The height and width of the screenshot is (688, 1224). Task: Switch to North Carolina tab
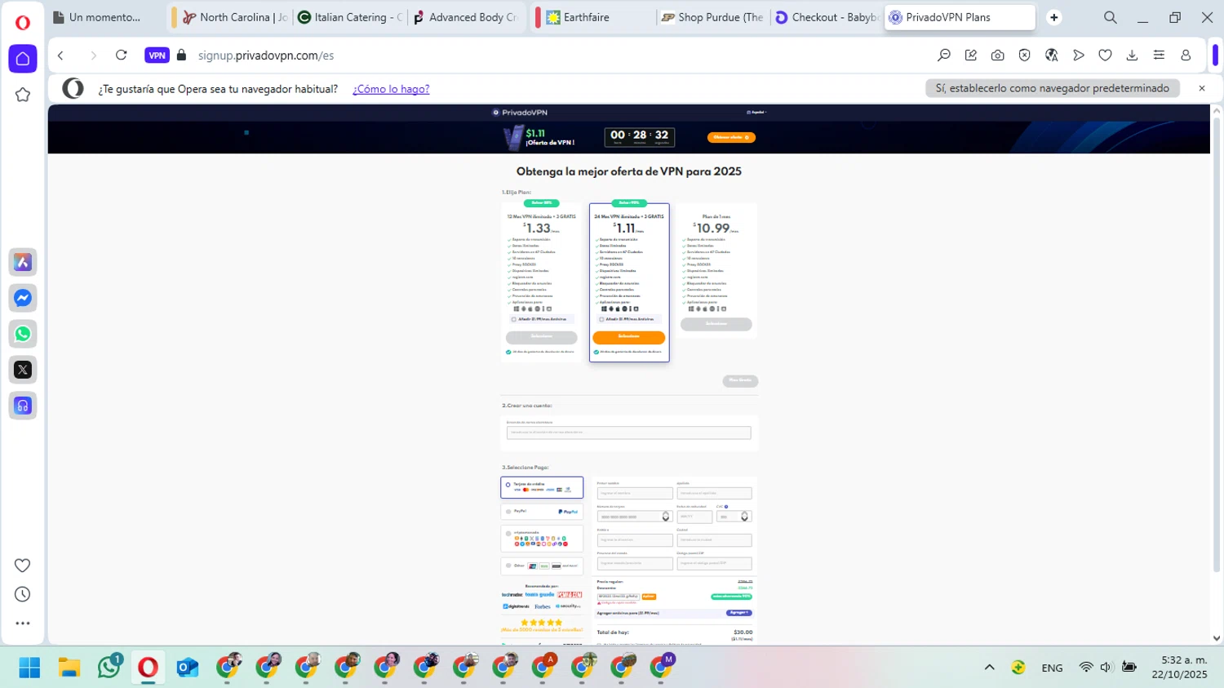tap(235, 17)
